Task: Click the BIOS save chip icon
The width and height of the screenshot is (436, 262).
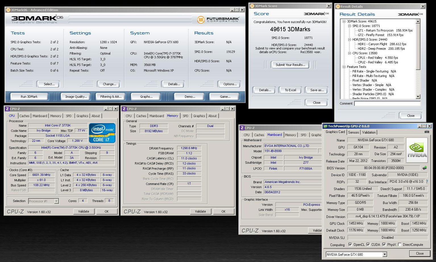Action: tap(425, 168)
